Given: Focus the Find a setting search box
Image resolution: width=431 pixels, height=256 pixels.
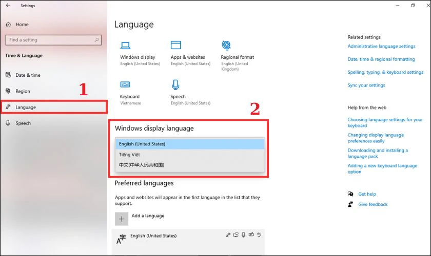Looking at the screenshot, I should pyautogui.click(x=53, y=40).
